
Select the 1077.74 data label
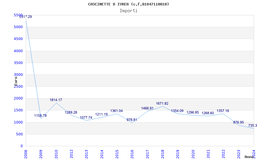[x=86, y=117]
